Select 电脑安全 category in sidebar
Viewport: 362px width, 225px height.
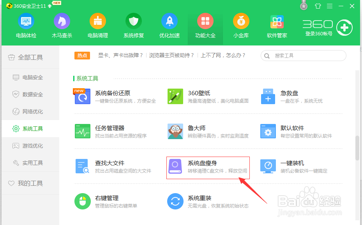30,77
